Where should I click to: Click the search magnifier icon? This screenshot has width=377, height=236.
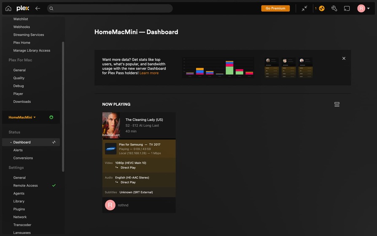click(x=51, y=8)
